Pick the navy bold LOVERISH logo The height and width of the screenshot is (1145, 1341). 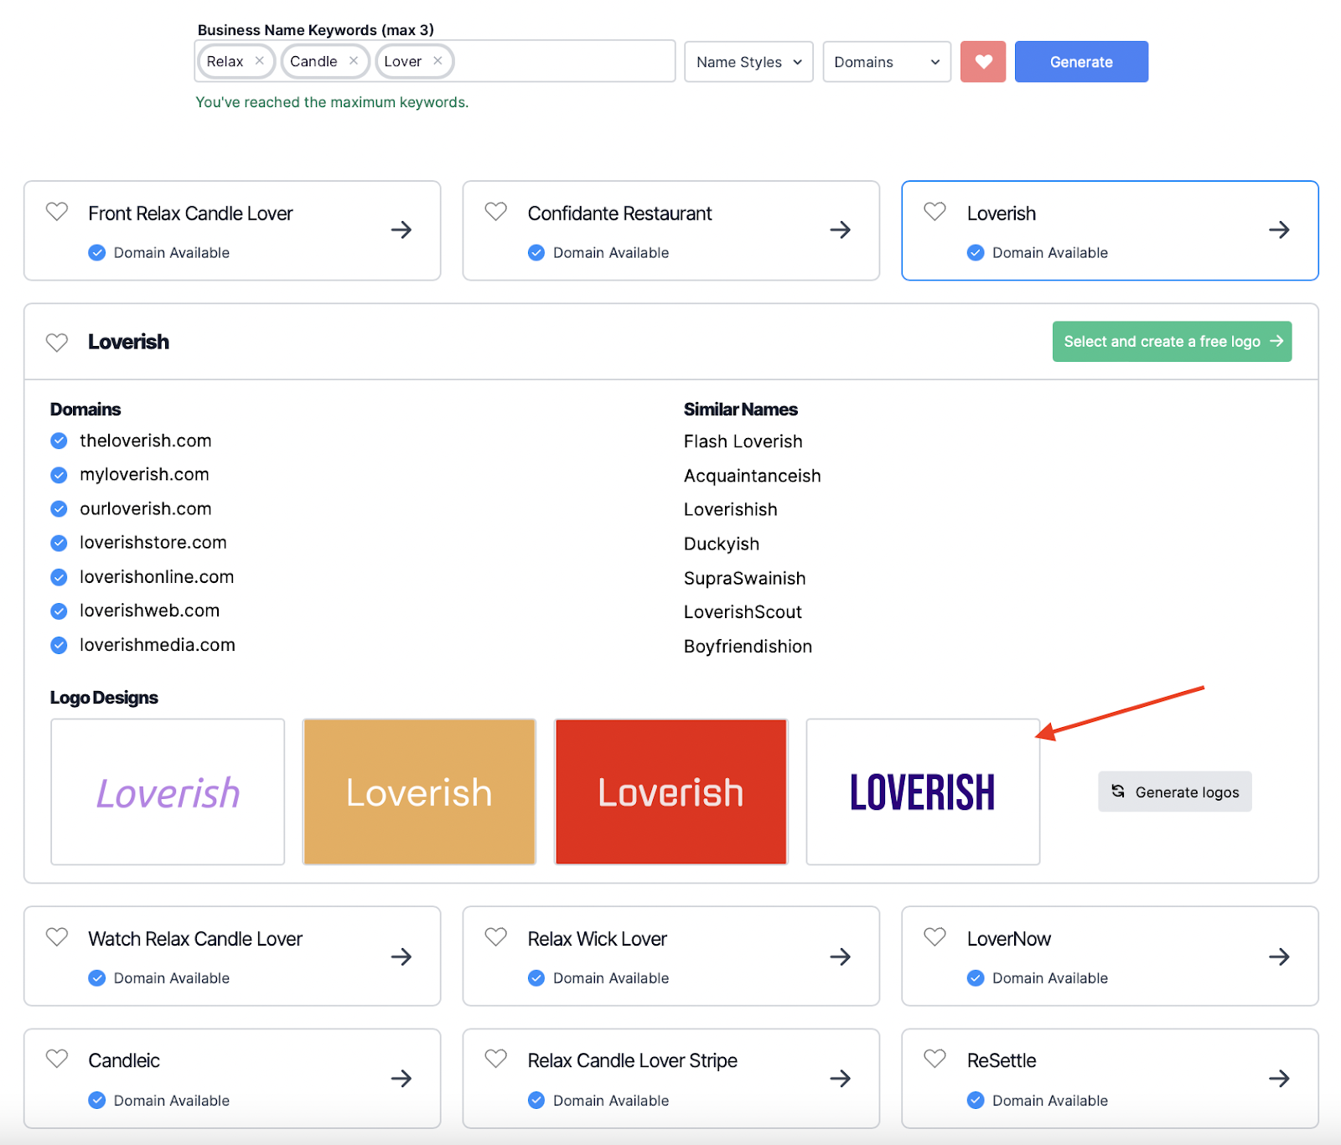(923, 792)
